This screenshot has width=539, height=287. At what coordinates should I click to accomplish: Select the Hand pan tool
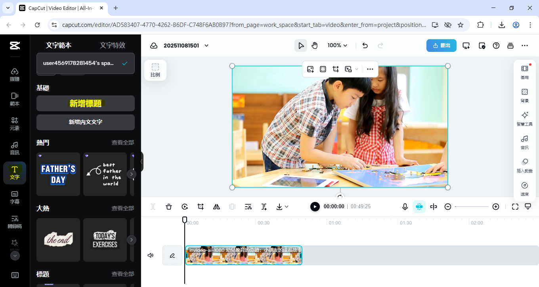pos(315,46)
